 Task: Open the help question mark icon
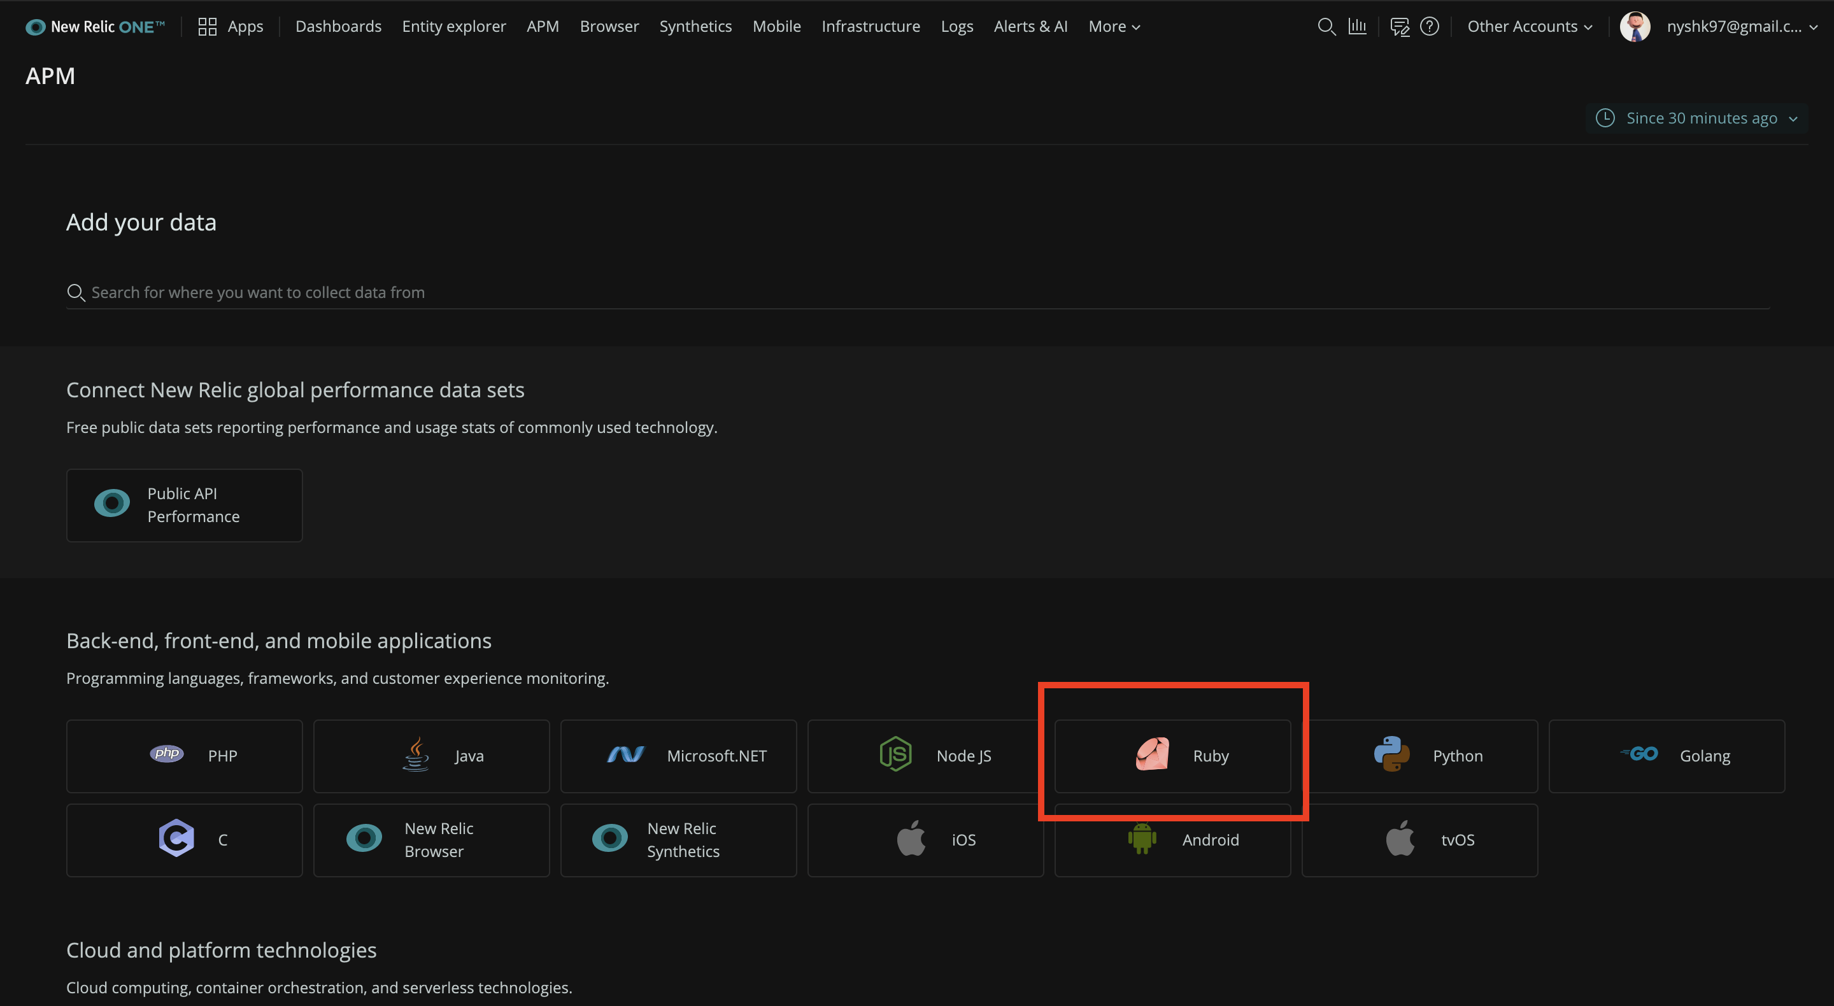(1430, 27)
